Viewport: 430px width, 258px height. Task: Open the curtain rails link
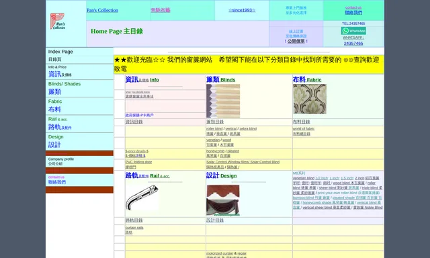coord(134,228)
